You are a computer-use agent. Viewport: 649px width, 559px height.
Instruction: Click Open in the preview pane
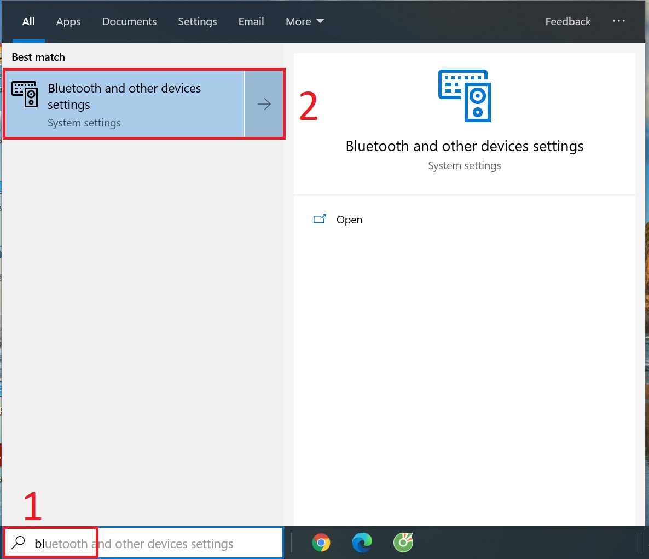(x=349, y=220)
